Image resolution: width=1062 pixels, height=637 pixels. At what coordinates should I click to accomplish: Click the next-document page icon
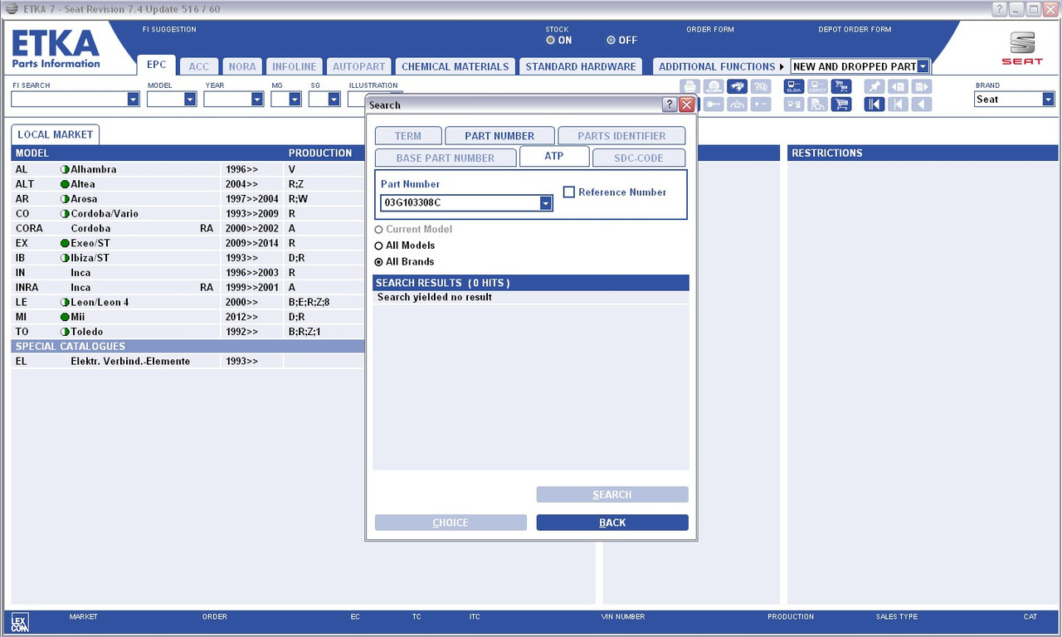coord(921,86)
